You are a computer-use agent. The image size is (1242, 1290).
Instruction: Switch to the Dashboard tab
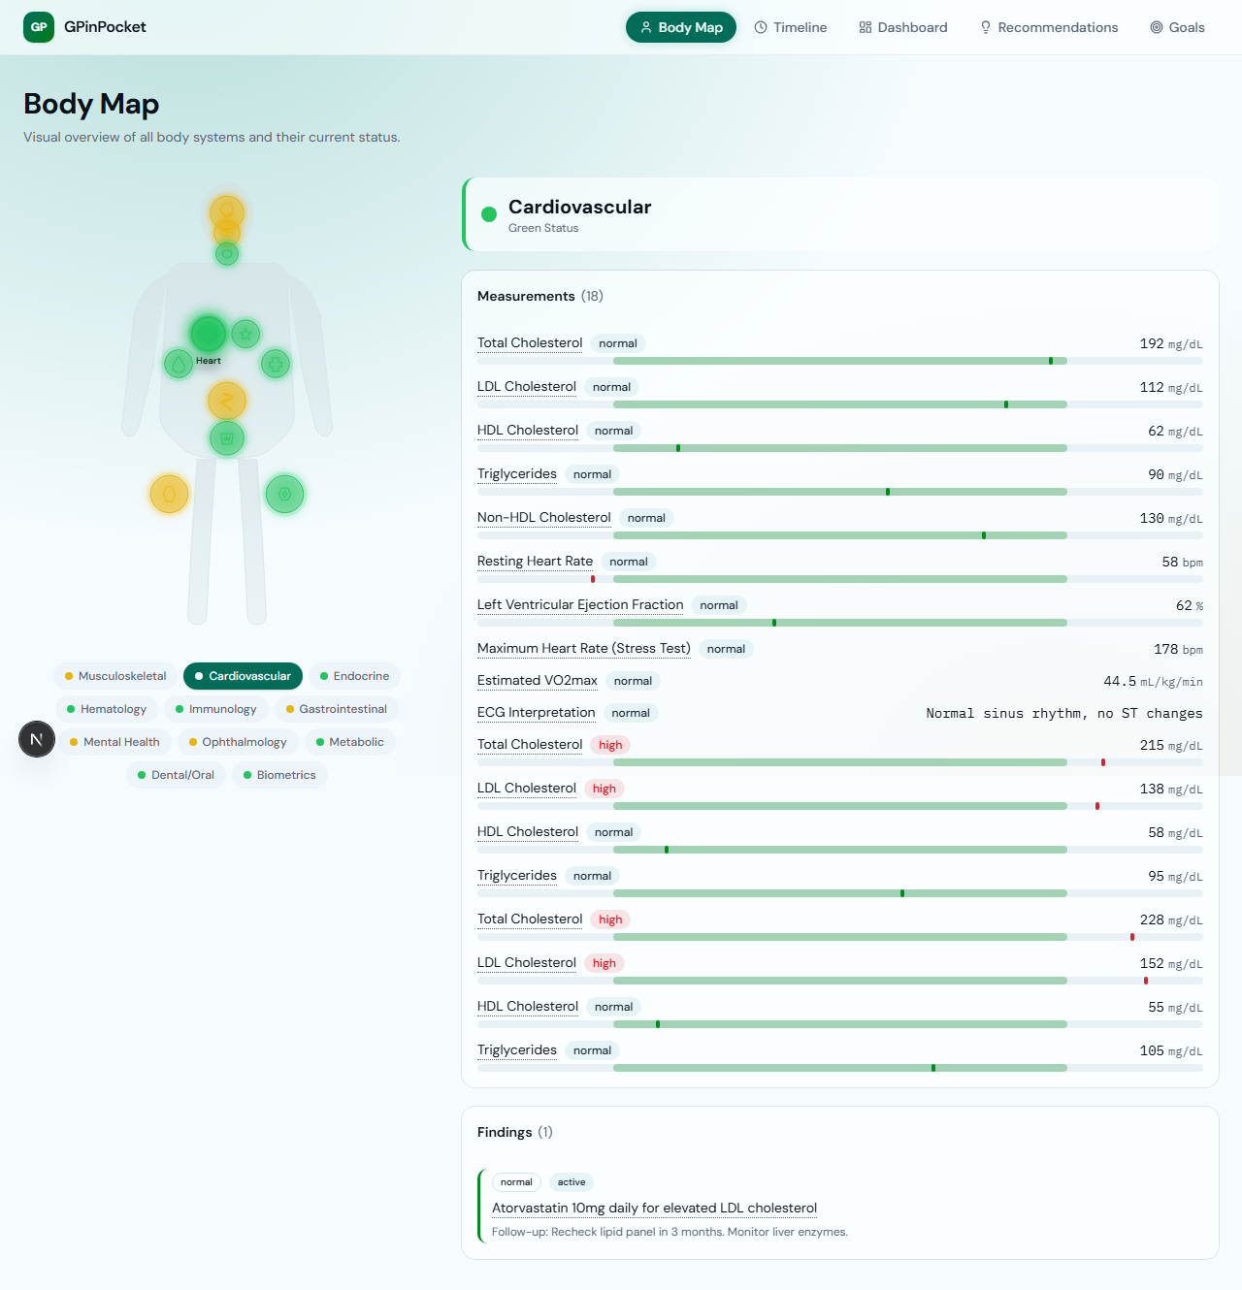(x=903, y=27)
